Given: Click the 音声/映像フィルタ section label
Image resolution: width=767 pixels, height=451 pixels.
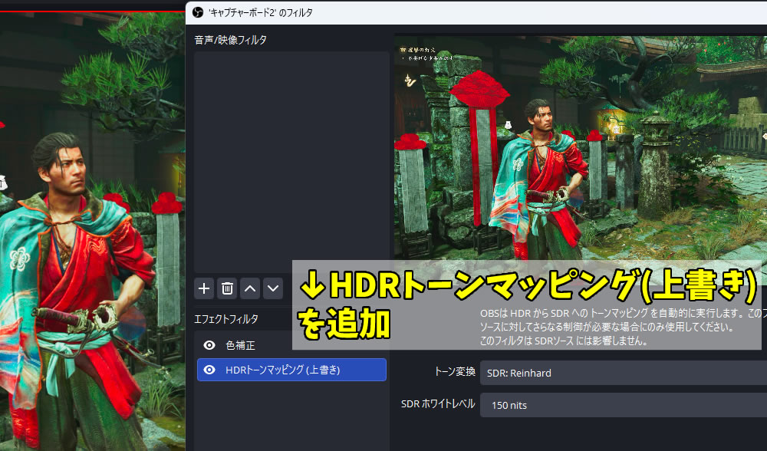Looking at the screenshot, I should pos(230,40).
